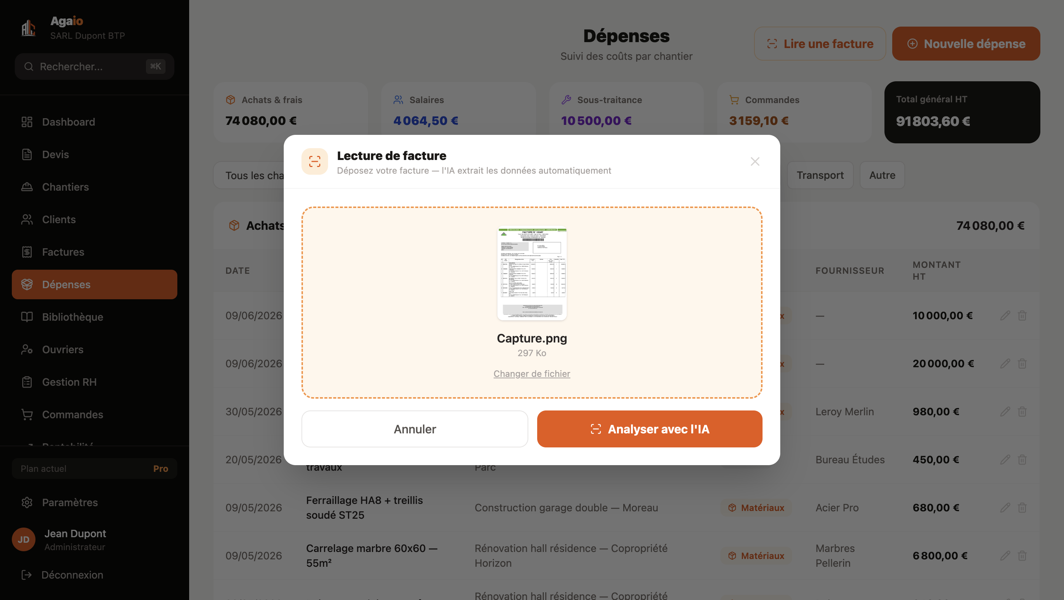1064x600 pixels.
Task: Navigate to Factures in the sidebar
Action: pyautogui.click(x=94, y=252)
